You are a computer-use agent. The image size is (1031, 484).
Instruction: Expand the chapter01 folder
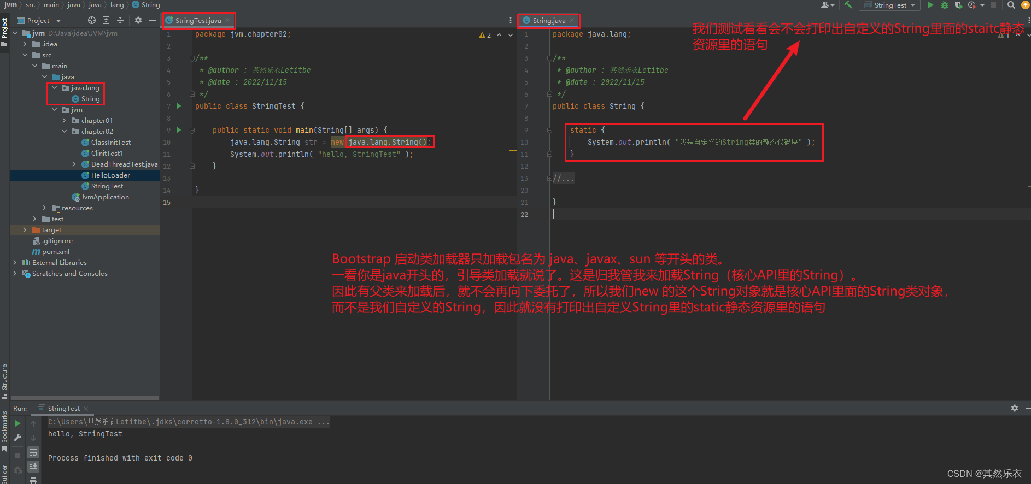65,120
